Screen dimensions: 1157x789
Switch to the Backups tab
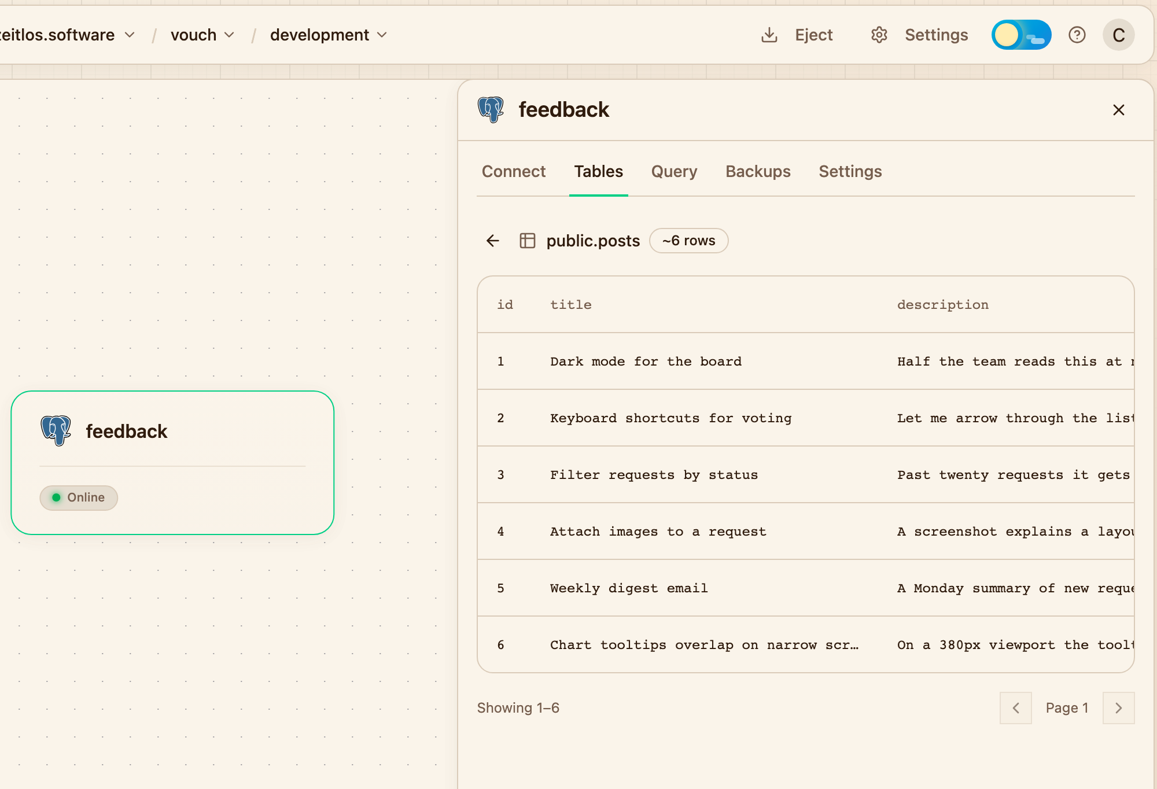click(758, 172)
